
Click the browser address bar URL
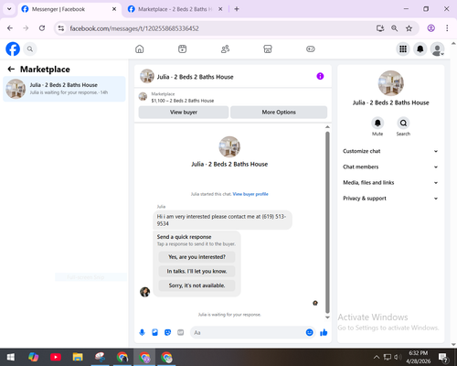point(134,28)
